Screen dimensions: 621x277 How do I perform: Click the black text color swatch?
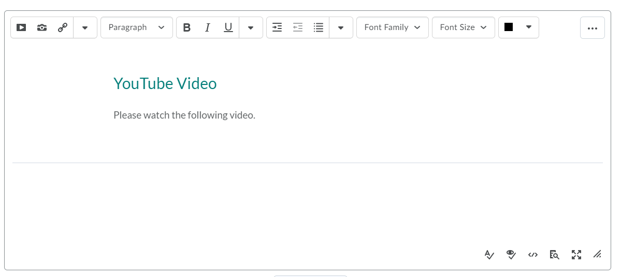509,27
